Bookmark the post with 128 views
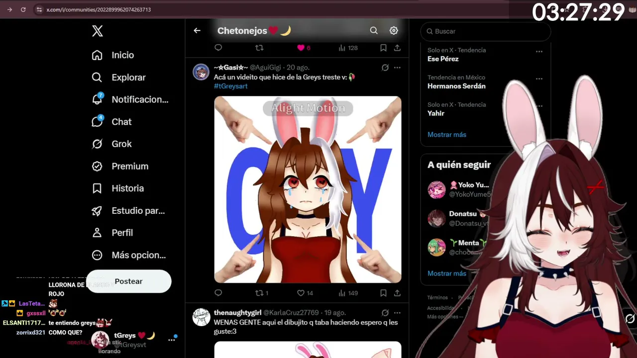The image size is (637, 358). pos(383,48)
